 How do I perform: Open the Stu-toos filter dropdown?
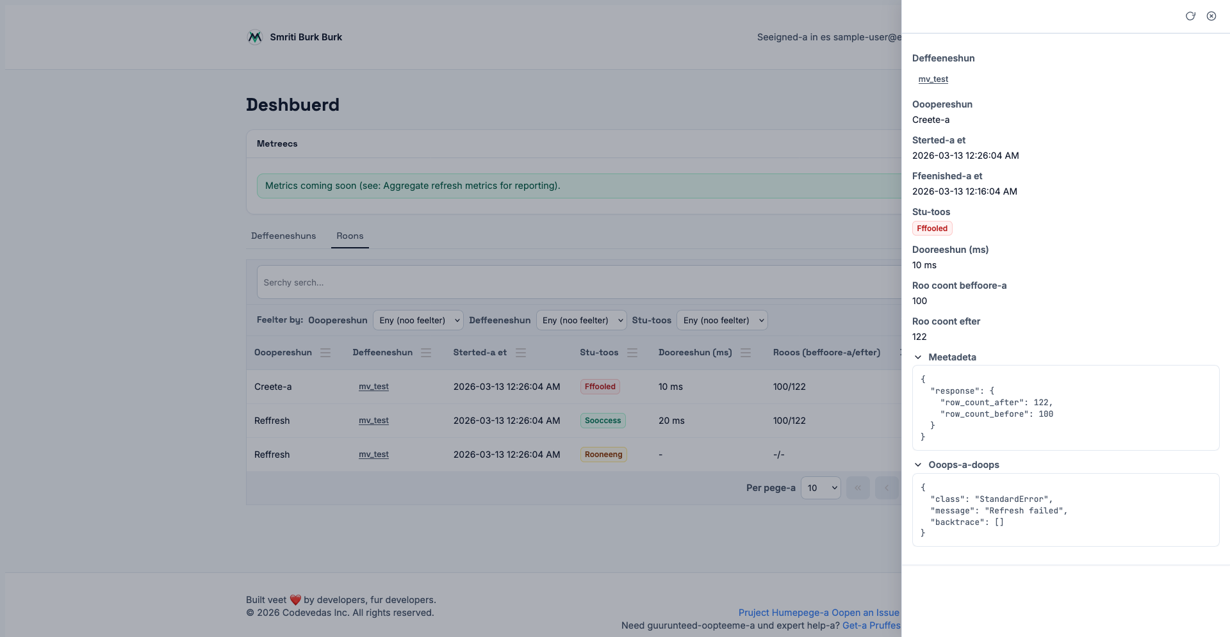coord(722,320)
